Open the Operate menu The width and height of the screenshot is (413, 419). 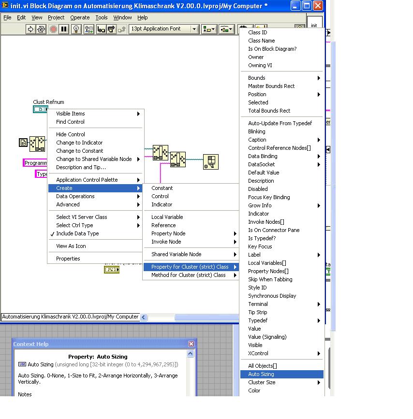80,17
